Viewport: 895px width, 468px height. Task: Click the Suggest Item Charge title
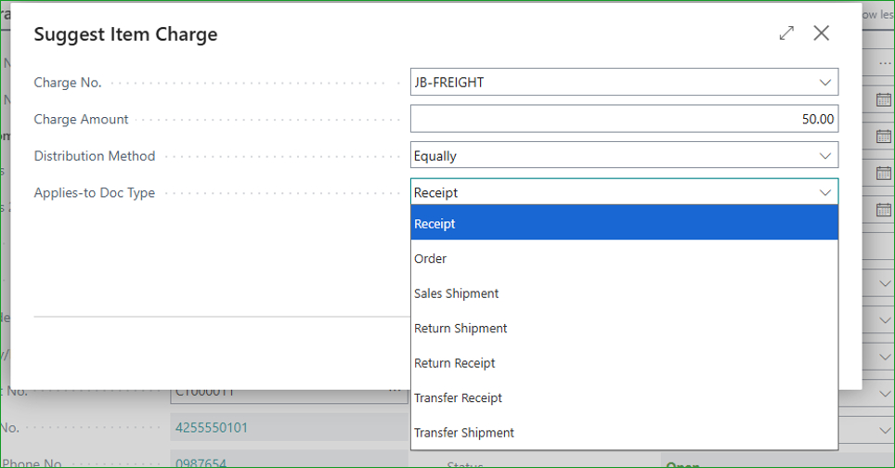125,34
